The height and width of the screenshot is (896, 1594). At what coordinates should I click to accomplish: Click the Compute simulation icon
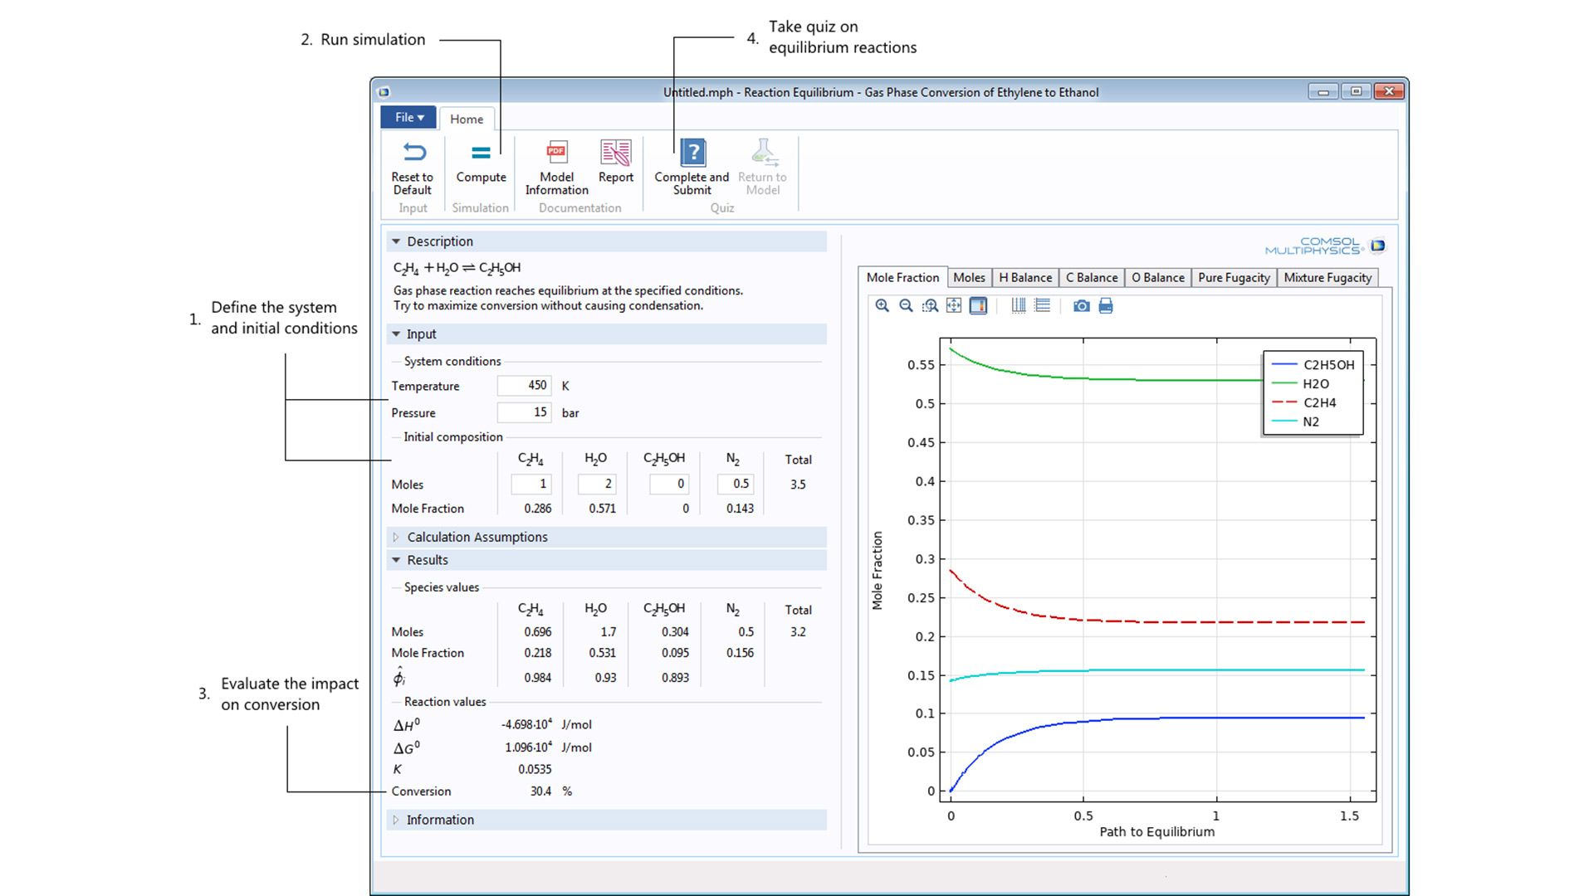(x=481, y=163)
